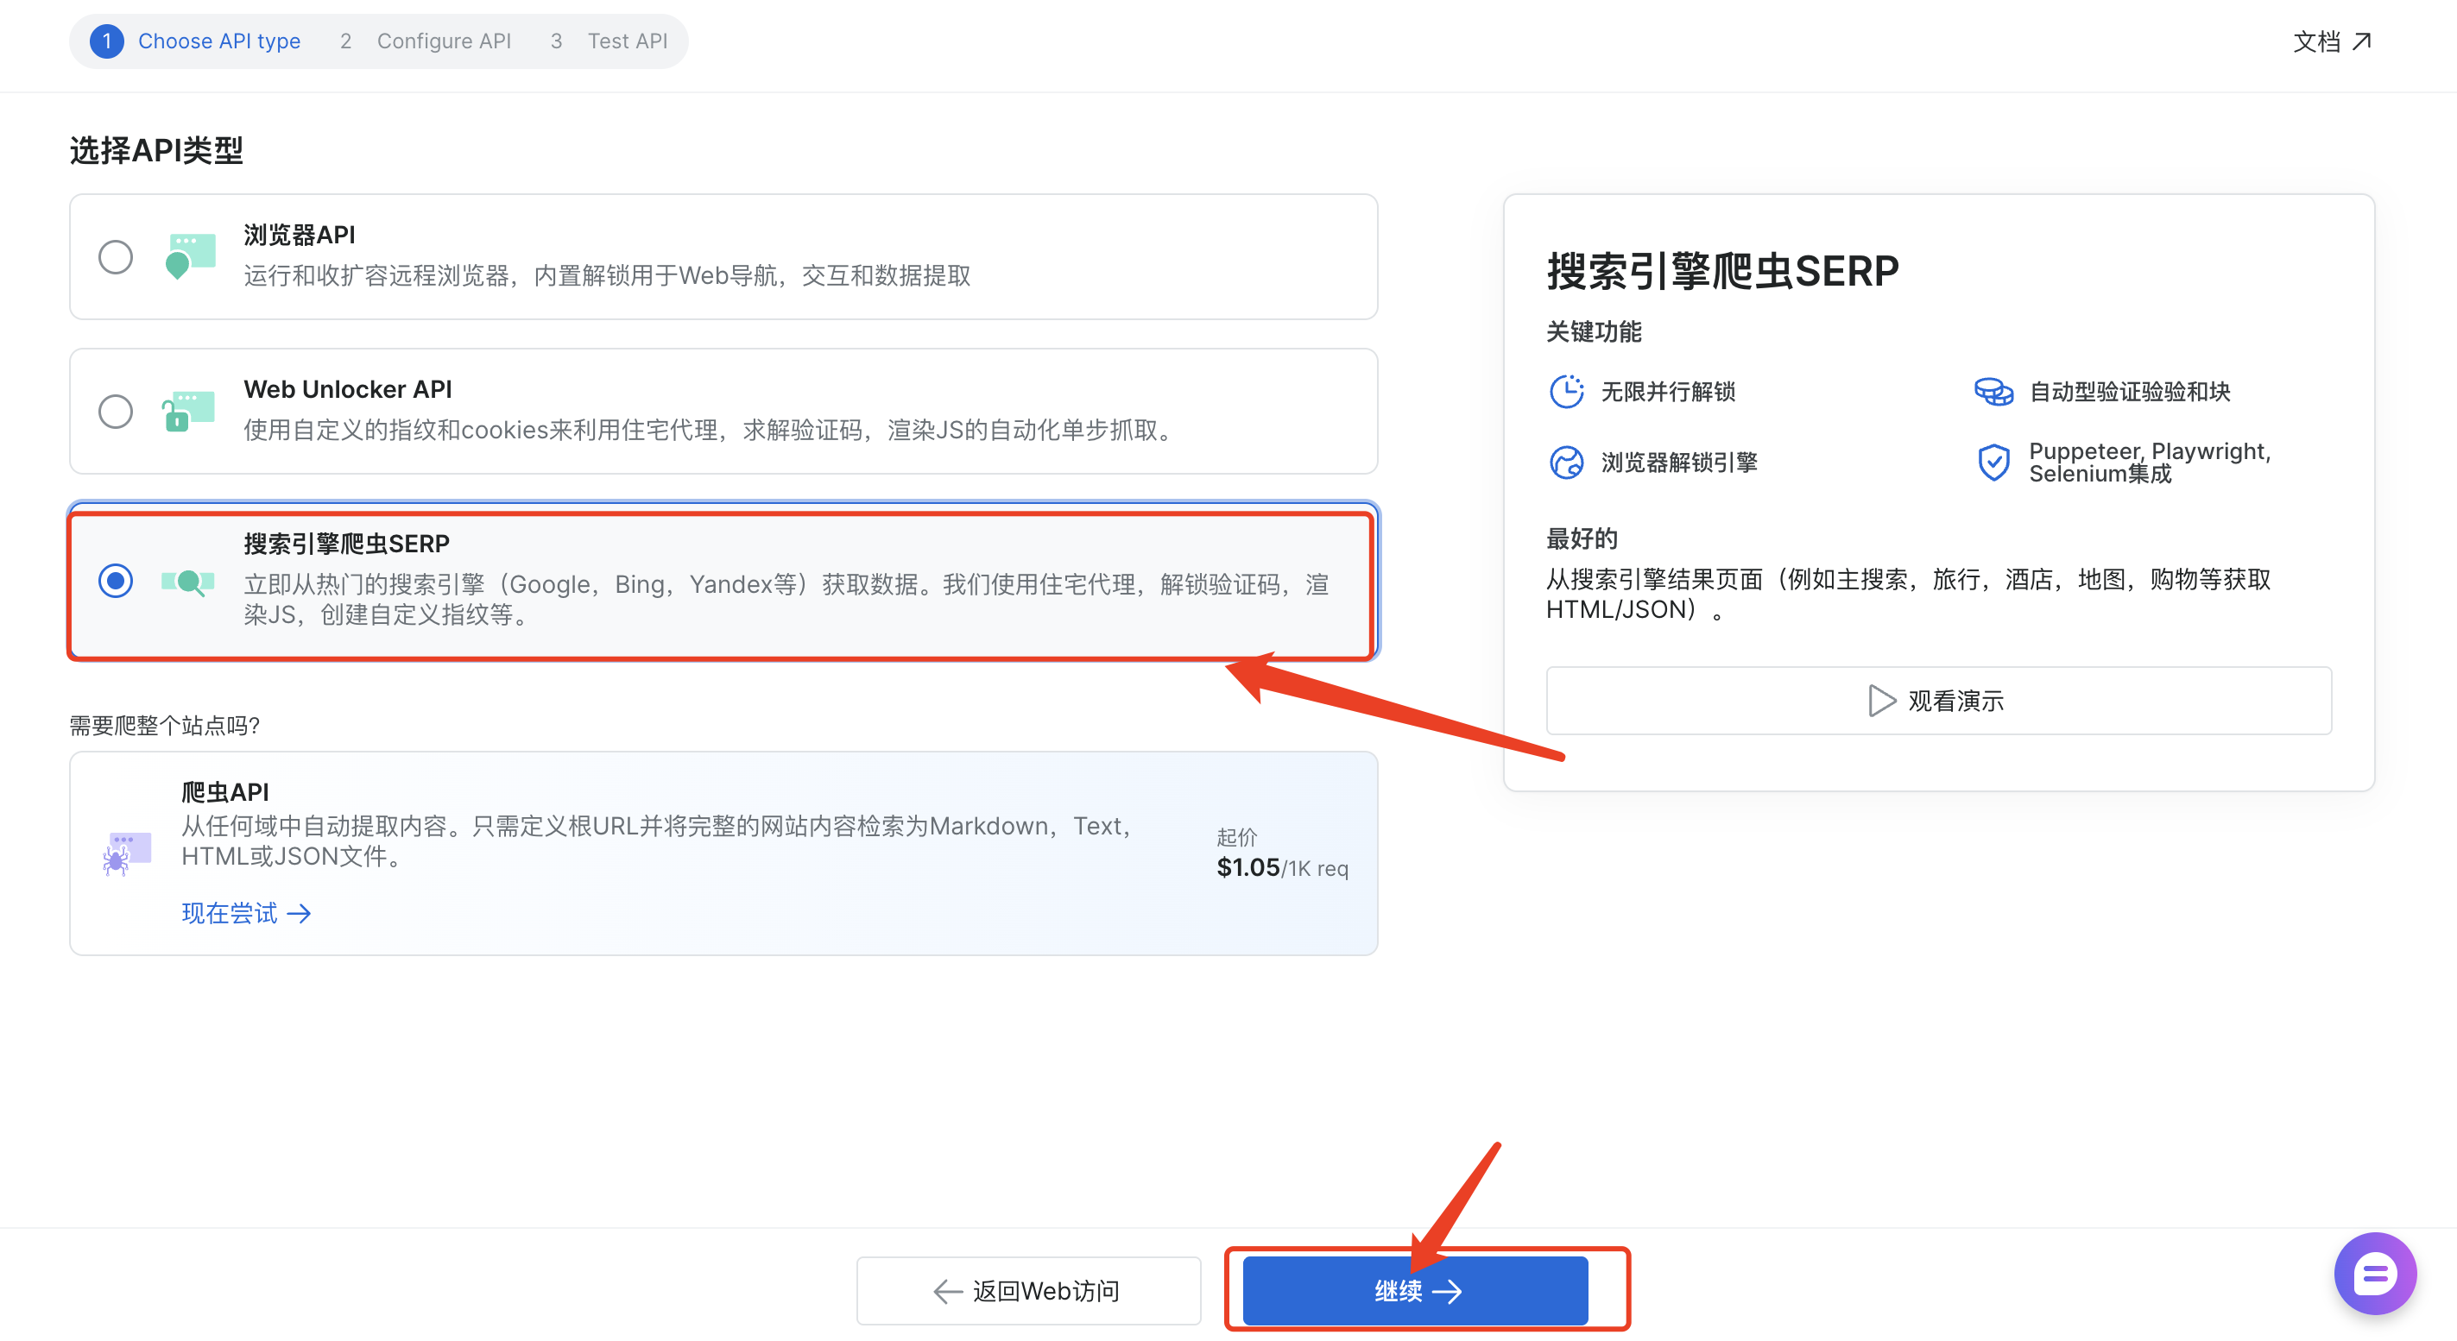Click the Puppeteer integration shield icon
The width and height of the screenshot is (2457, 1341).
click(x=1993, y=463)
